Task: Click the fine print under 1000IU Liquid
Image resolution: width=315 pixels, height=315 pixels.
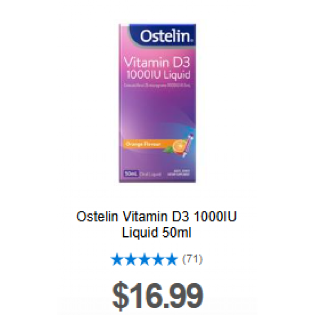Action: [x=157, y=85]
